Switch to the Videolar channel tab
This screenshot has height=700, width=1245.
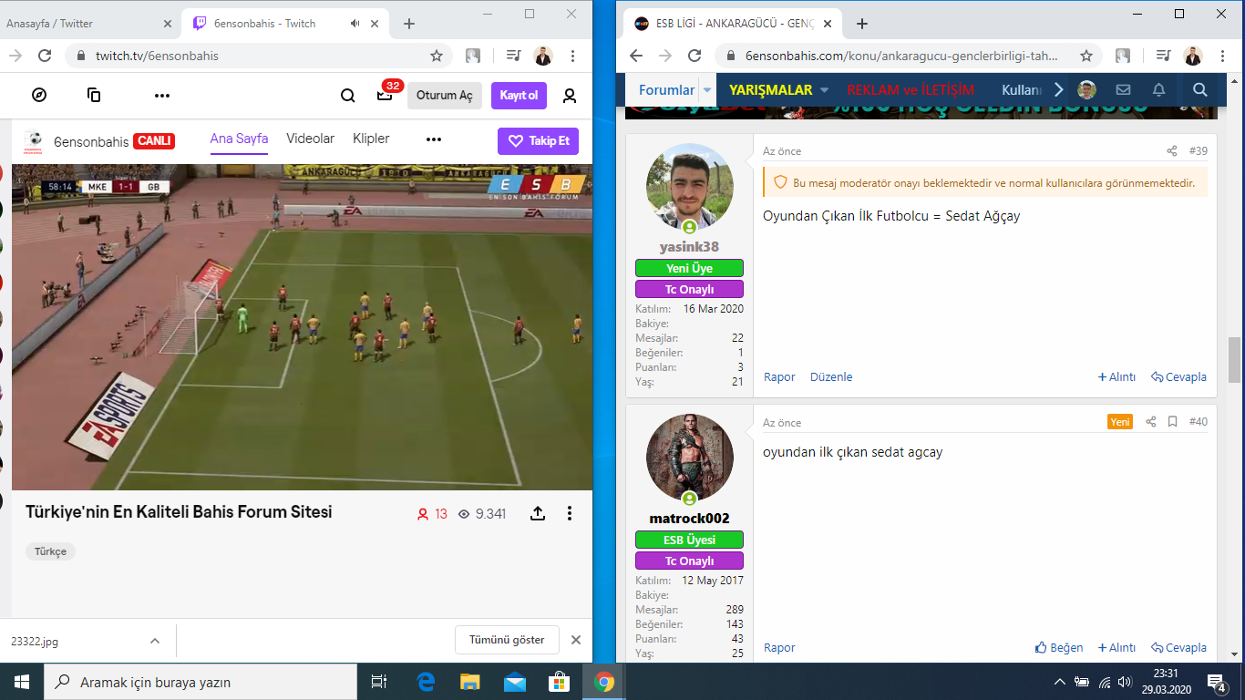(x=311, y=139)
